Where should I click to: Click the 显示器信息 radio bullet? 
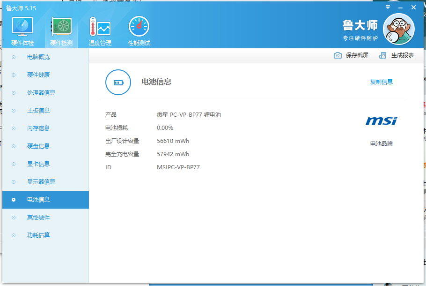13,181
